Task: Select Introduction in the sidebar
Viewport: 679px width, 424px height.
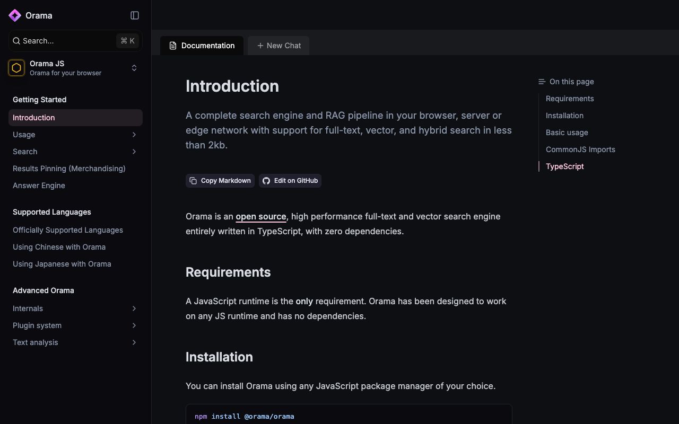Action: [75, 118]
